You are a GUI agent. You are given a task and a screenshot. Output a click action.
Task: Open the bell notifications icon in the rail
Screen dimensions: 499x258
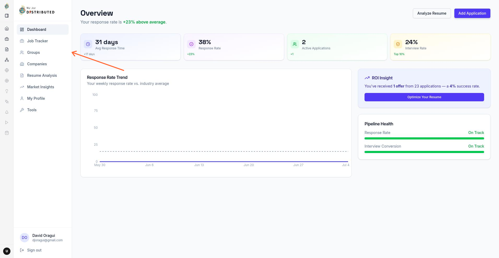[x=7, y=112]
